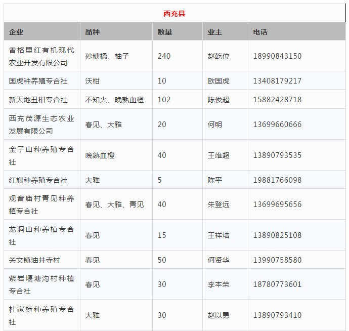Image resolution: width=349 pixels, height=331 pixels.
Task: Select the quantity cell showing 240
Action: (x=164, y=56)
